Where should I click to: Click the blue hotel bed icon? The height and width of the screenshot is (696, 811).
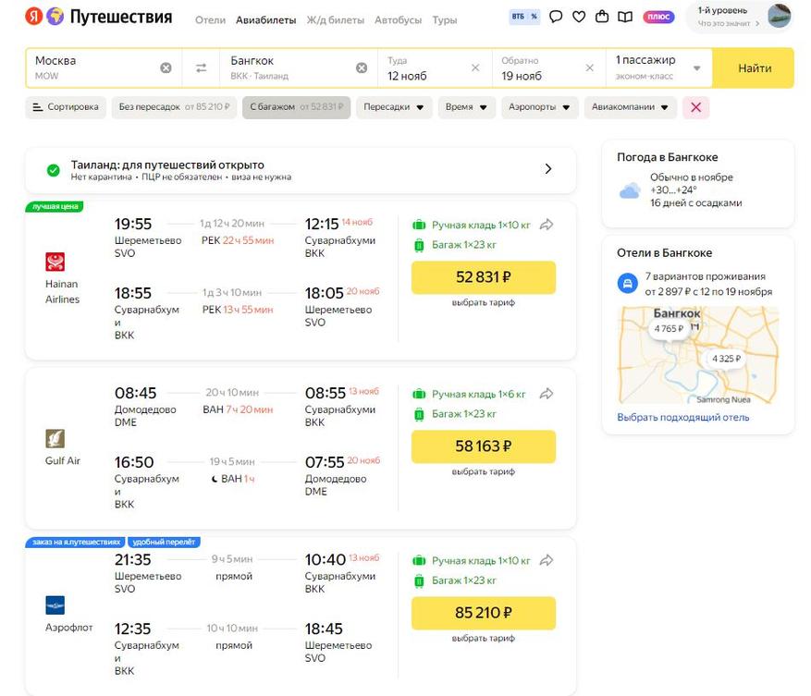627,284
